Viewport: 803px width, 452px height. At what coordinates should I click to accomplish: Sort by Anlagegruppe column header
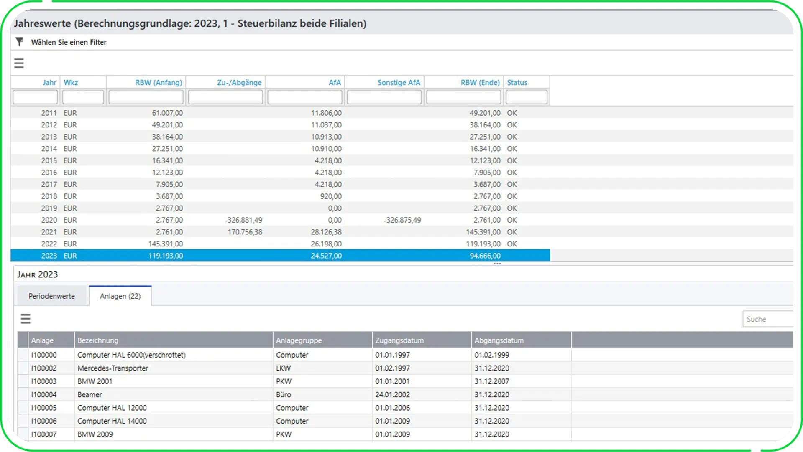(x=299, y=340)
